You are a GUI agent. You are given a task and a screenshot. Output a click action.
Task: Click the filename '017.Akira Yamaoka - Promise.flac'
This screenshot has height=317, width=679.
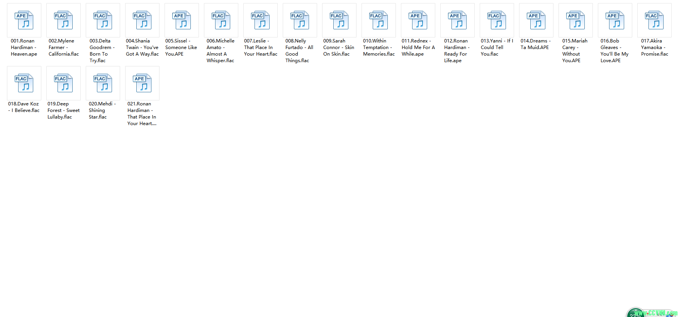(x=655, y=47)
